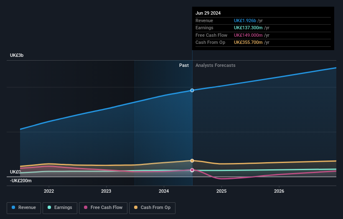Click the Revenue row label in tooltip
The image size is (343, 219).
[204, 20]
